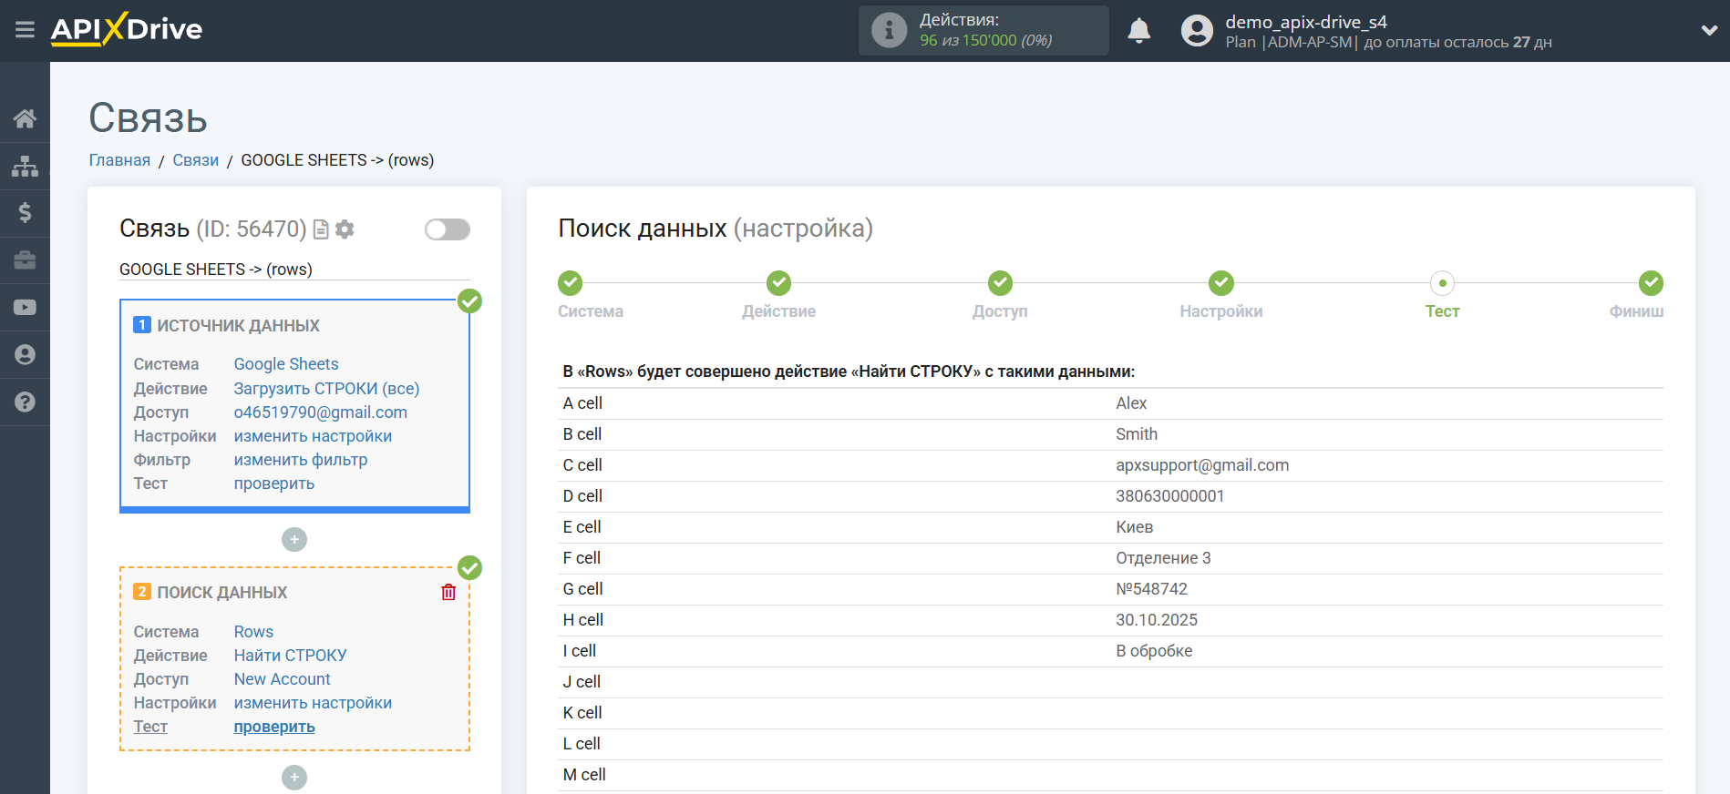This screenshot has height=794, width=1730.
Task: Click the проверить link in the data search block
Action: pos(274,727)
